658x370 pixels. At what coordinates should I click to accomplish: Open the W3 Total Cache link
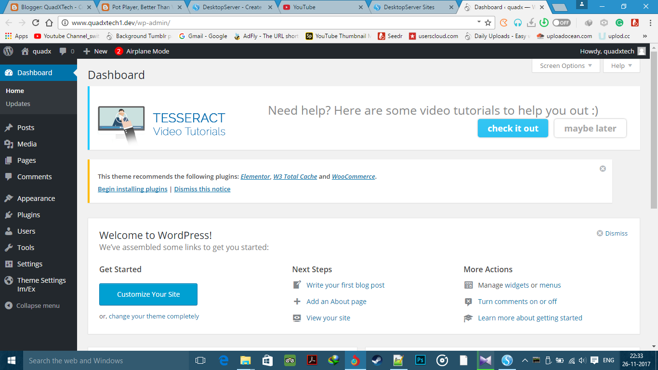(295, 176)
